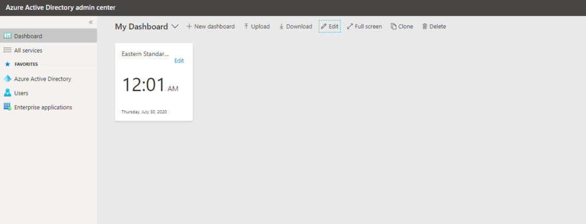The image size is (586, 224).
Task: Click the Upload arrow icon
Action: pos(246,26)
